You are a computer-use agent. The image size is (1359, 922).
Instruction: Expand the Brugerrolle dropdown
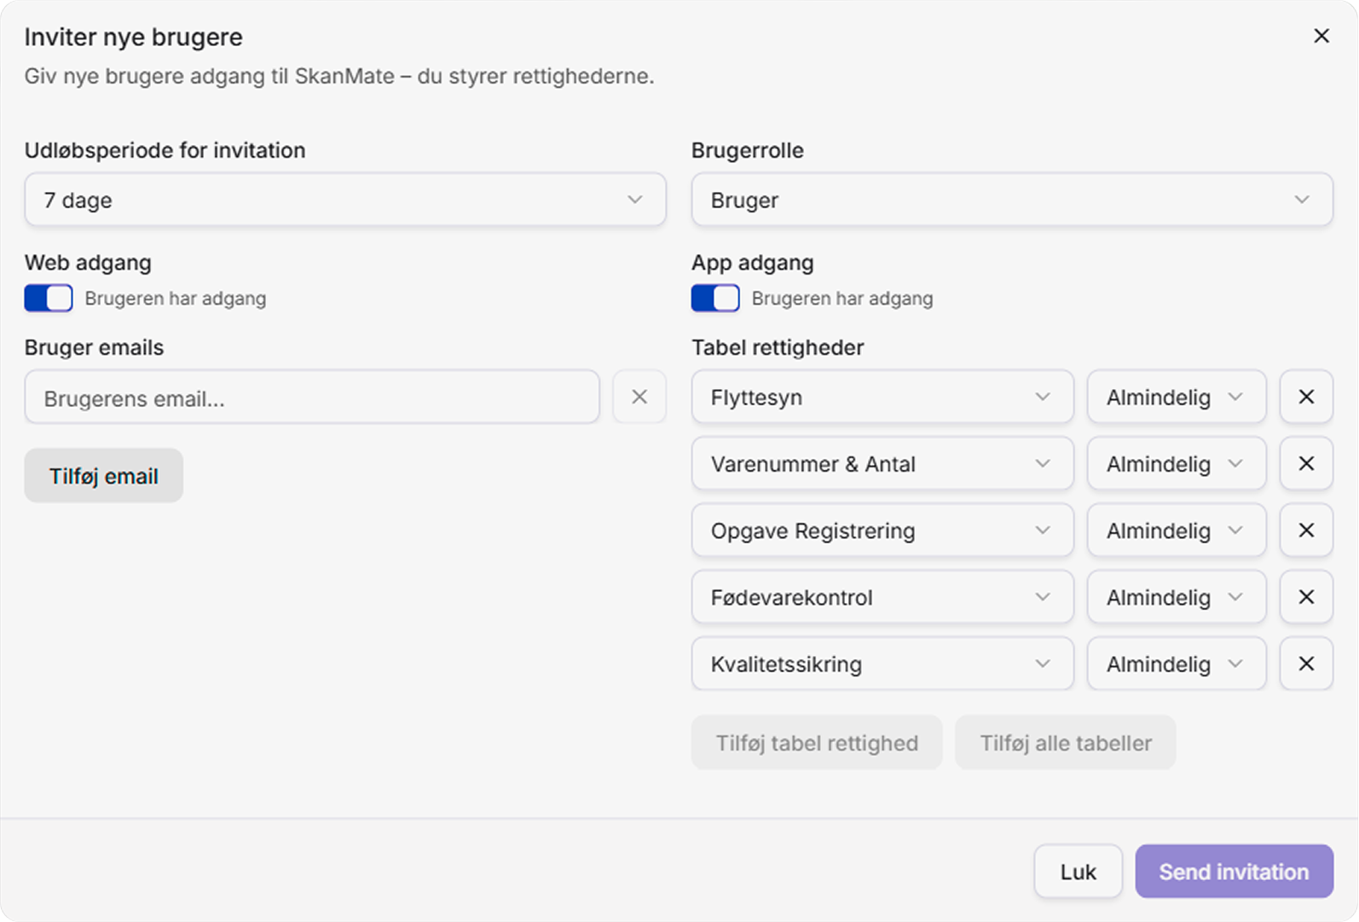pos(1011,200)
